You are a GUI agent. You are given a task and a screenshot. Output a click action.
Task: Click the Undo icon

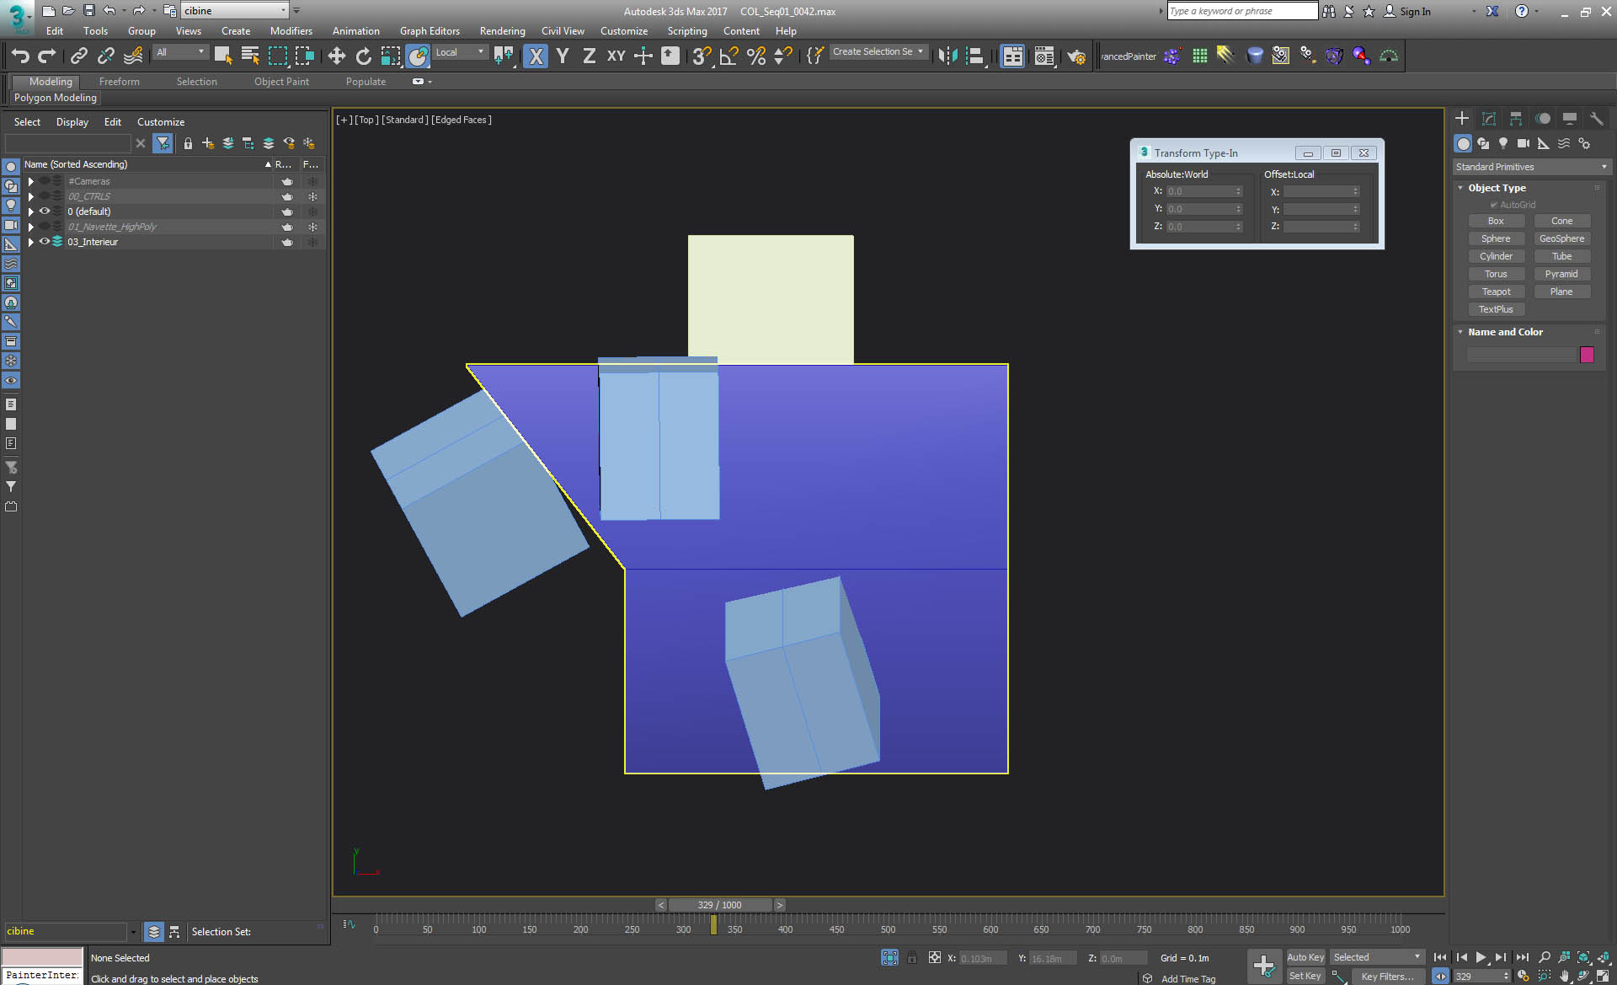click(20, 56)
